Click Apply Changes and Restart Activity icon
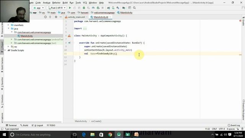The image size is (245, 138). [75, 8]
